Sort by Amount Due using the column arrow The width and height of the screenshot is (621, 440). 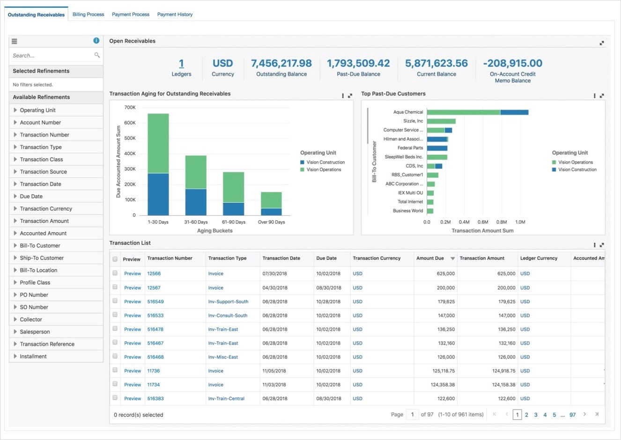coord(452,258)
